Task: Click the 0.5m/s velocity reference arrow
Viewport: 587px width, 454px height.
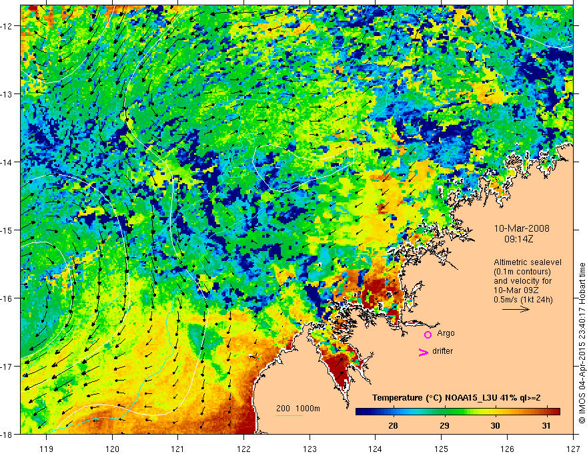Action: [516, 309]
